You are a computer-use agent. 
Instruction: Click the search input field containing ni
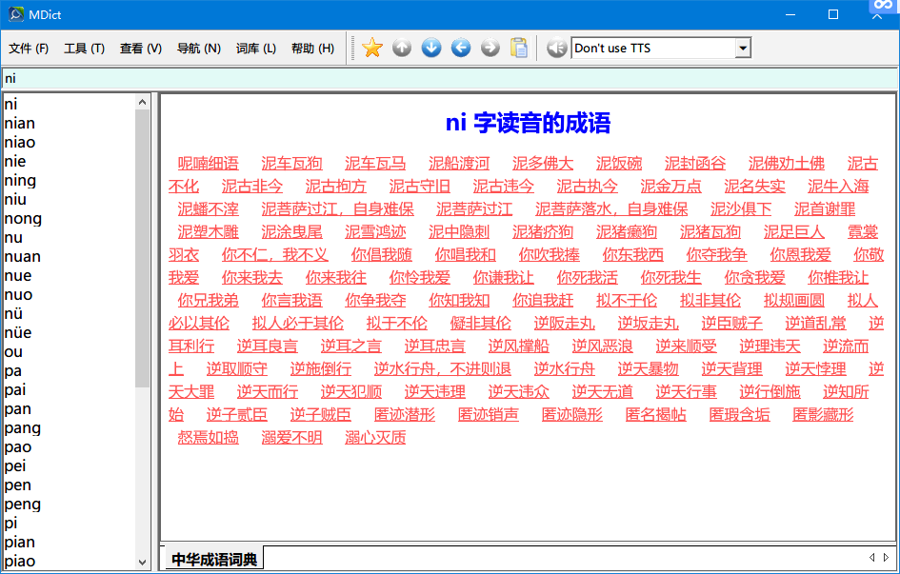coord(450,79)
